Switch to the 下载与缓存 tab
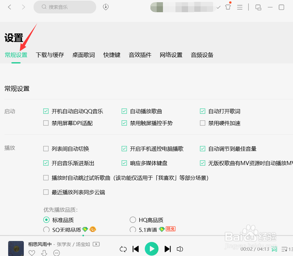 (x=50, y=55)
